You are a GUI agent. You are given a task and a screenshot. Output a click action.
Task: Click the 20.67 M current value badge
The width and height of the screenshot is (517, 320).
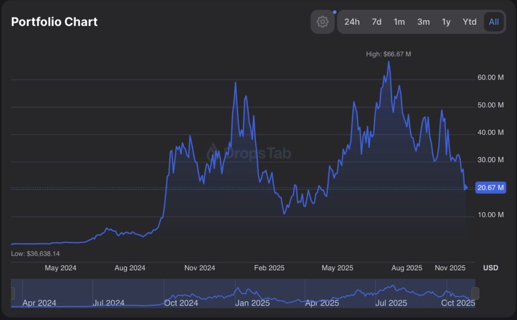tap(490, 188)
